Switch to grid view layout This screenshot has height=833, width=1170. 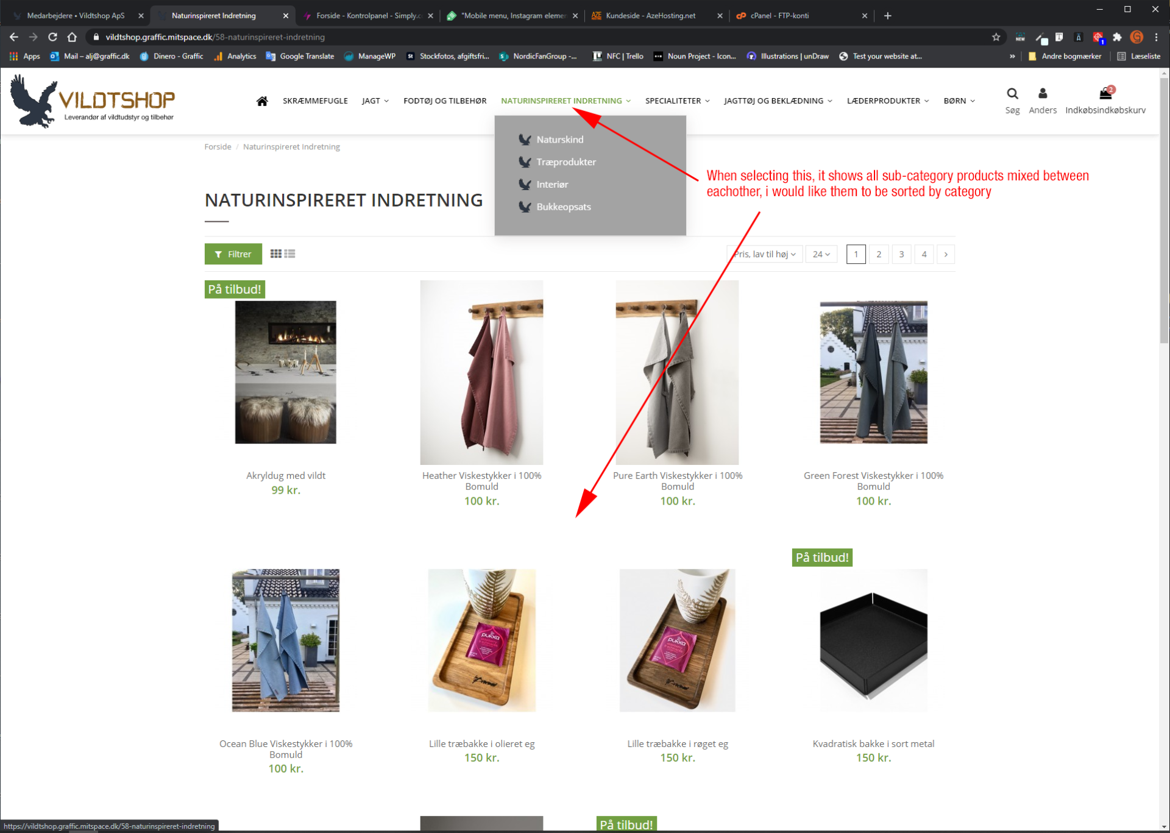pyautogui.click(x=276, y=254)
